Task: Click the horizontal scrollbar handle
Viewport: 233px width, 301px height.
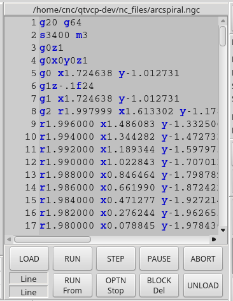Action: click(52, 239)
